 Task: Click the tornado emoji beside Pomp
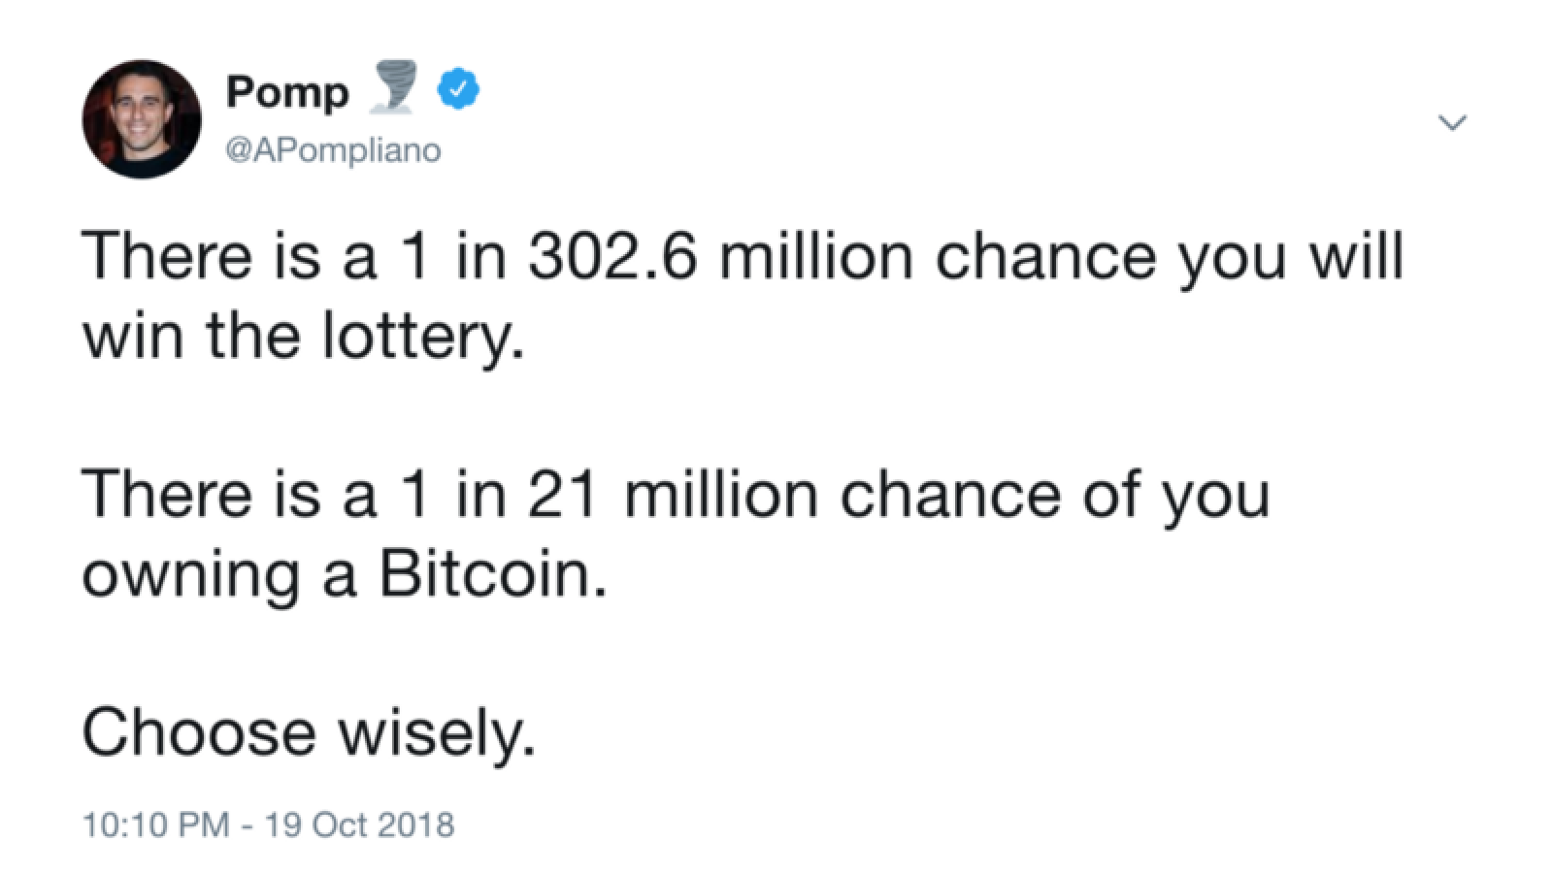pyautogui.click(x=395, y=86)
